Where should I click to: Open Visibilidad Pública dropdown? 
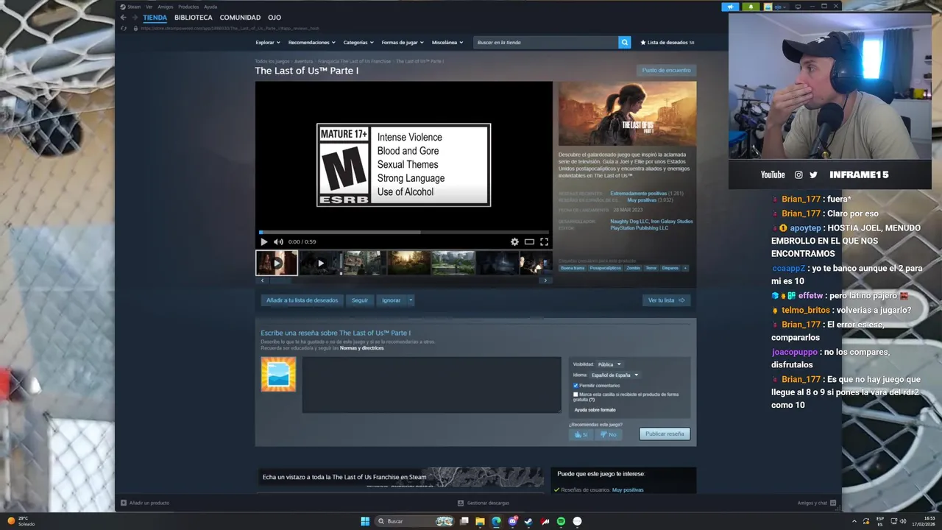tap(609, 364)
